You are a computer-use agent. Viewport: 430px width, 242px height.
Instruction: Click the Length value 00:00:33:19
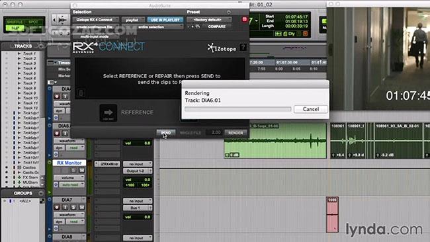296,26
